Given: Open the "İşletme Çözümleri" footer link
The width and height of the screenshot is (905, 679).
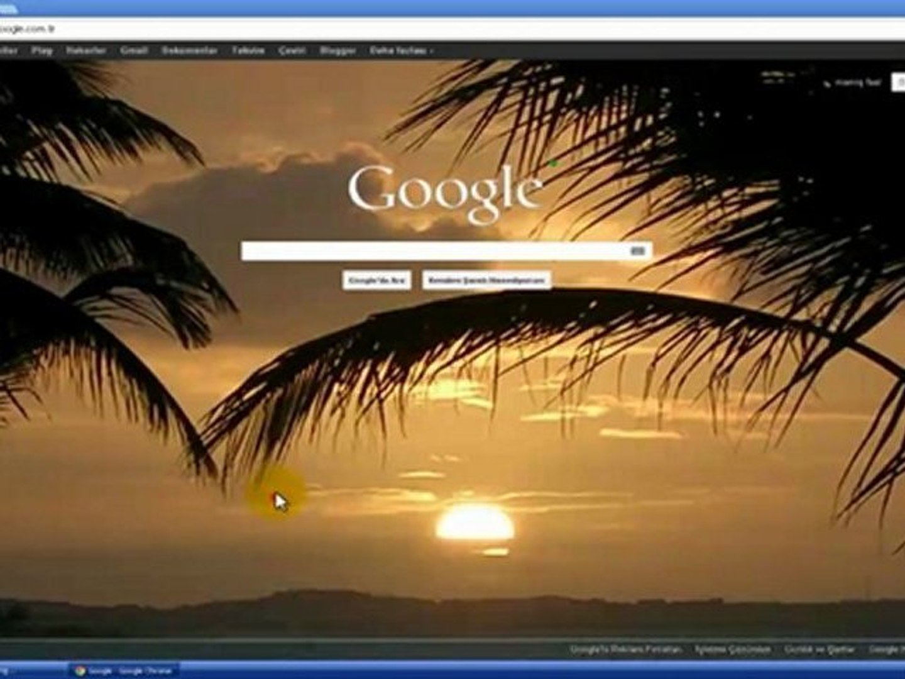Looking at the screenshot, I should 733,649.
